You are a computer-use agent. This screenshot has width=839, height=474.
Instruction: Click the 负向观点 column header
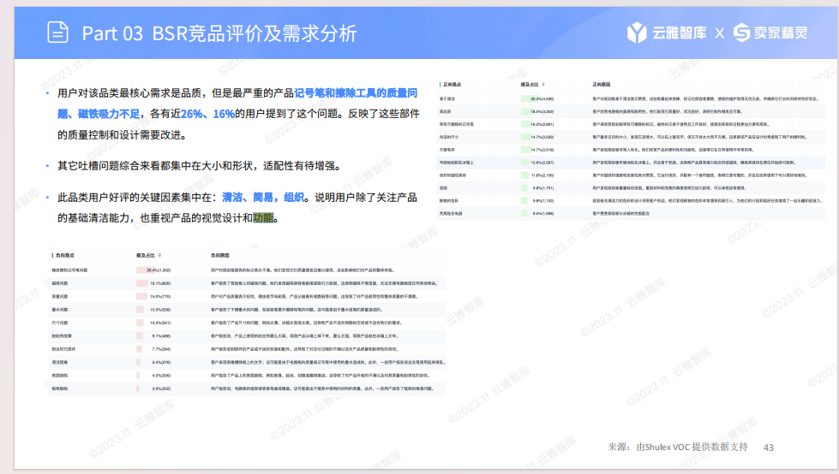click(64, 256)
